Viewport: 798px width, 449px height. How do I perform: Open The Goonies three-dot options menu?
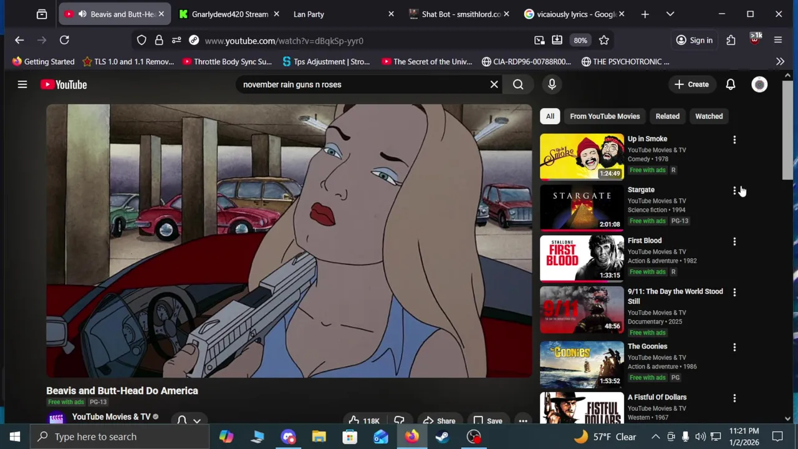(x=734, y=347)
